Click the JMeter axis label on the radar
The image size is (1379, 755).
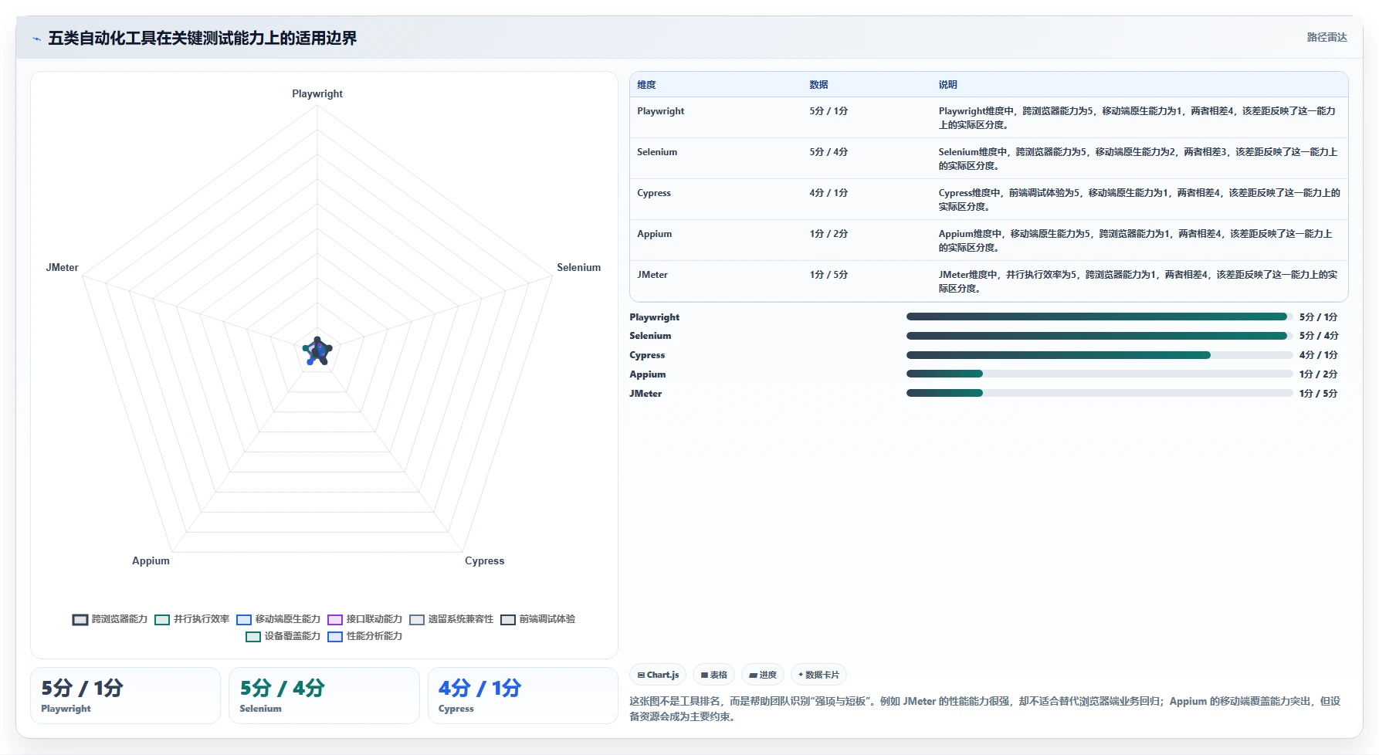62,267
